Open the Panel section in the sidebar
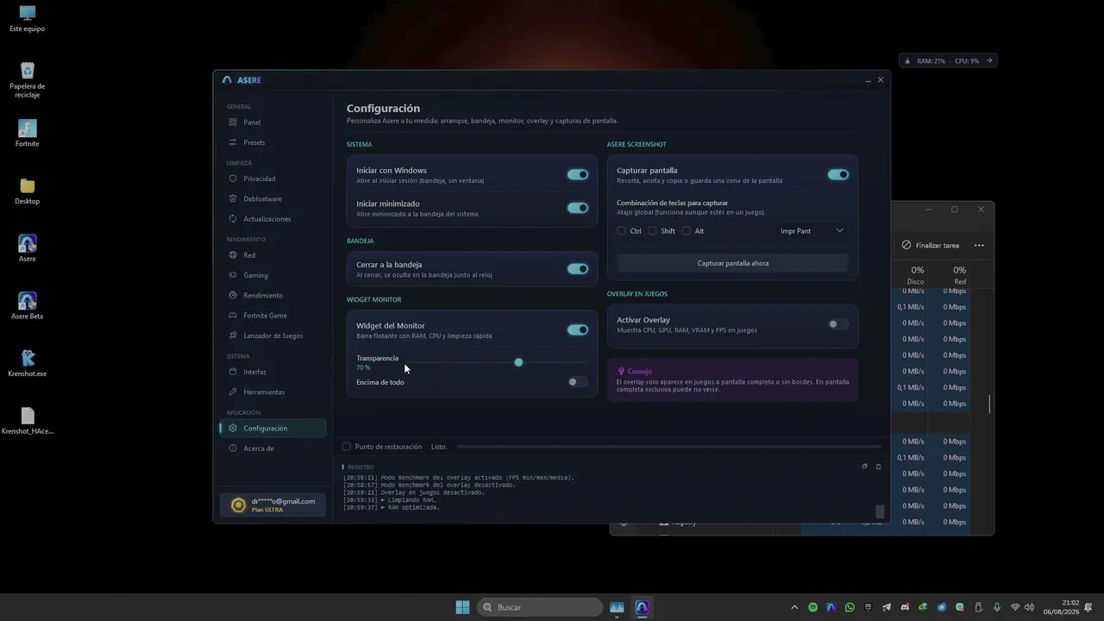The height and width of the screenshot is (621, 1104). pos(273,122)
